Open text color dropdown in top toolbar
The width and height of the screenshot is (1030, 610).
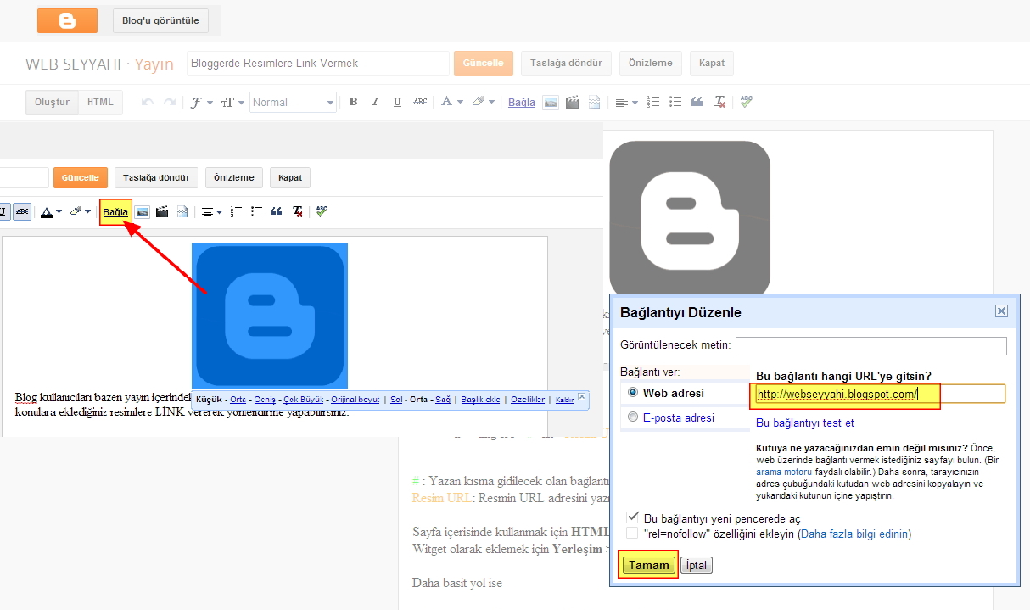pyautogui.click(x=452, y=102)
